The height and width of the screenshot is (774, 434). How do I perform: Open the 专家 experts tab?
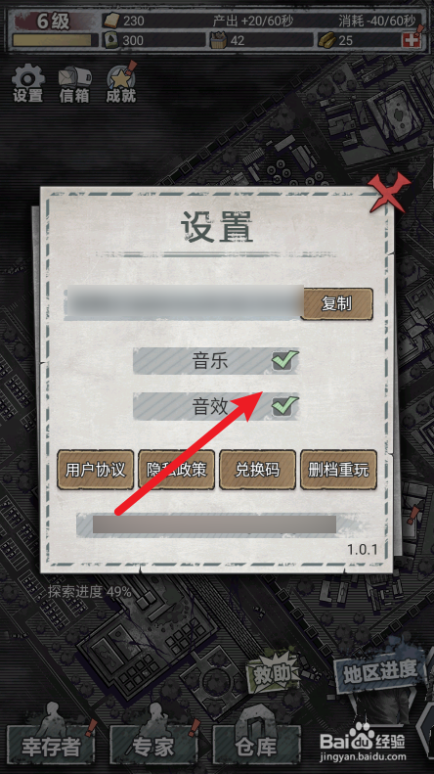point(153,745)
